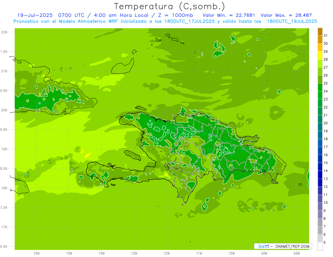
Task: Click "Valor Min. = 22.7681" text
Action: (x=229, y=15)
